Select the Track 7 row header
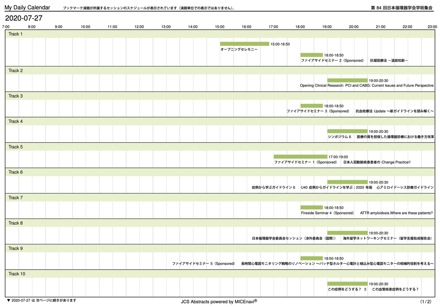 click(220, 197)
